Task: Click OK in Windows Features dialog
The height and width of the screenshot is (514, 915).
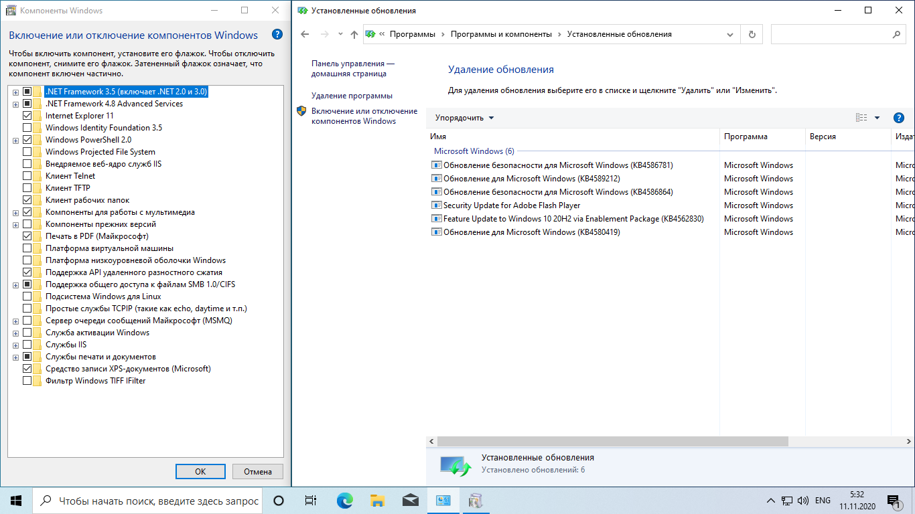Action: click(x=200, y=472)
